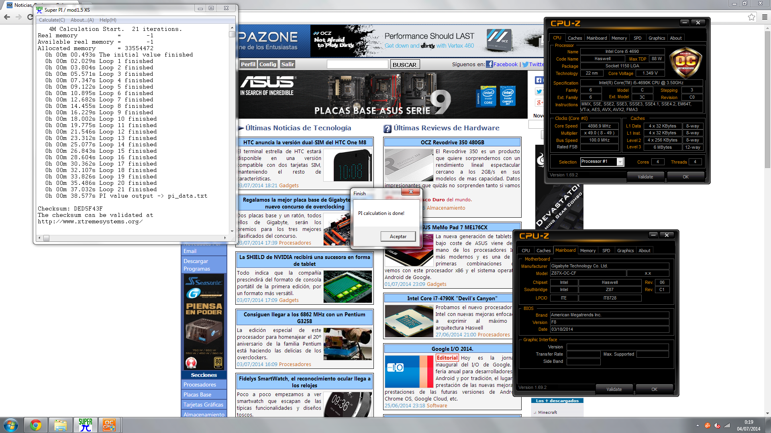771x433 pixels.
Task: Bookmark page with the star icon
Action: (x=751, y=17)
